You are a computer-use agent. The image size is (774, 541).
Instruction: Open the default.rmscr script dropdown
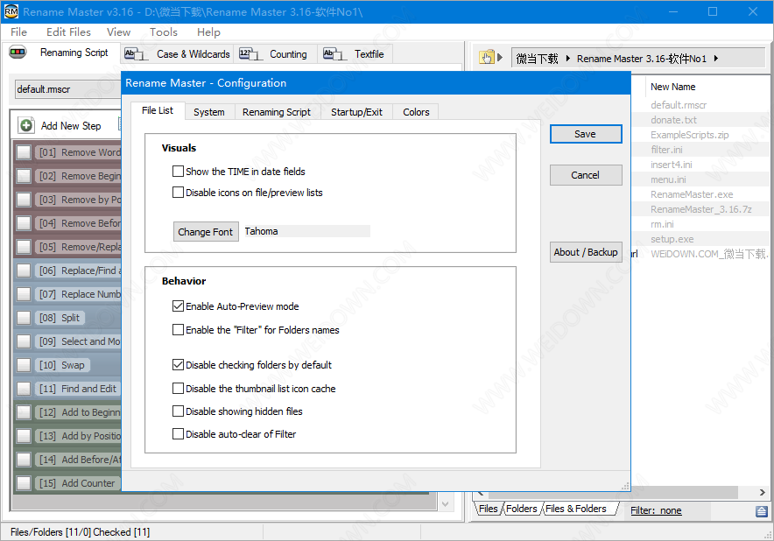click(x=67, y=89)
